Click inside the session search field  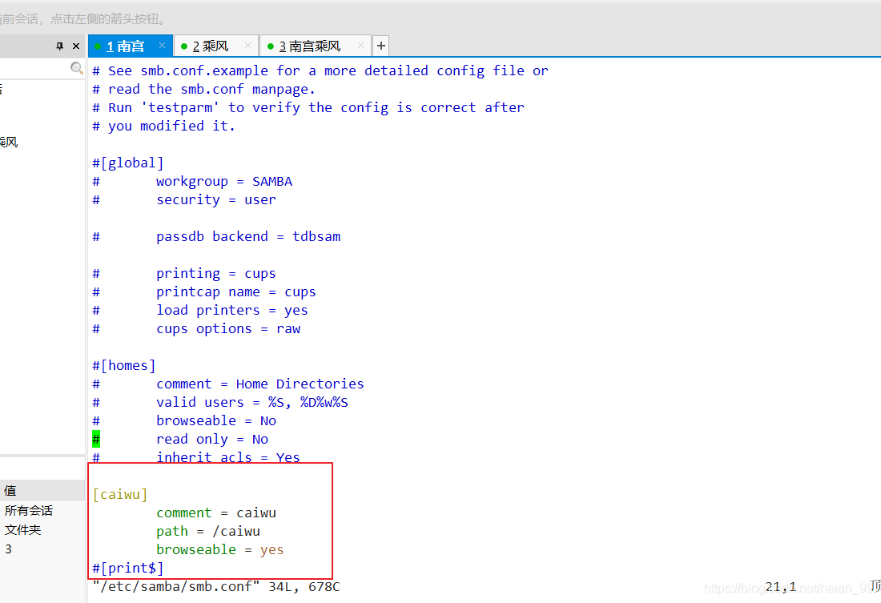(34, 68)
